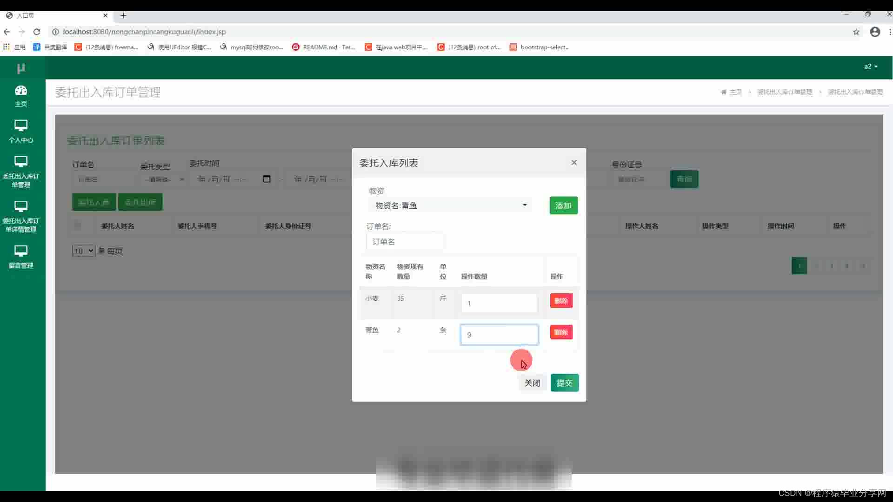The image size is (893, 502).
Task: Toggle the select-all checkbox in table header
Action: pos(77,226)
